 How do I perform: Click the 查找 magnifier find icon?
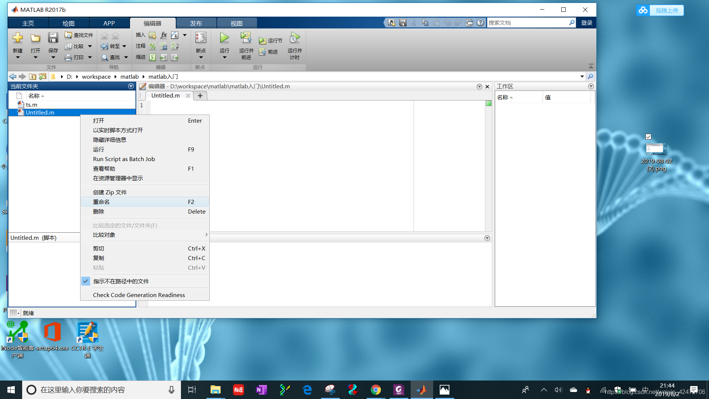tap(105, 58)
